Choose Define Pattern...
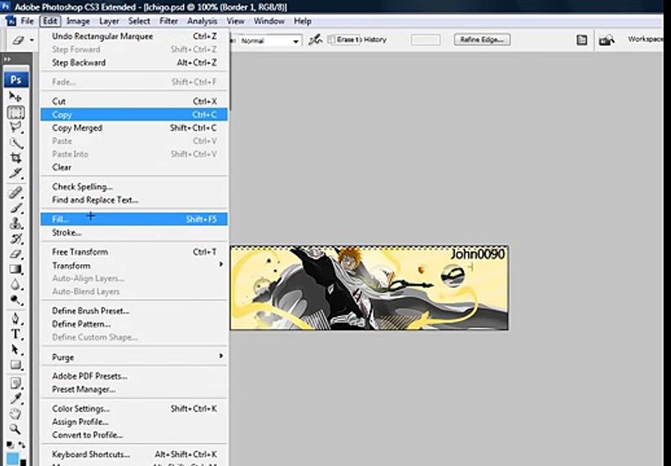This screenshot has height=466, width=671. pyautogui.click(x=134, y=324)
